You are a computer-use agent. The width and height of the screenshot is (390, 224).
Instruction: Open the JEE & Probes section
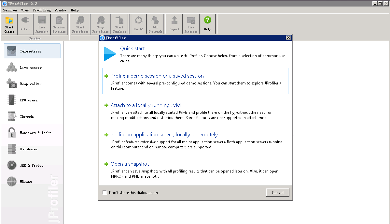click(x=32, y=165)
